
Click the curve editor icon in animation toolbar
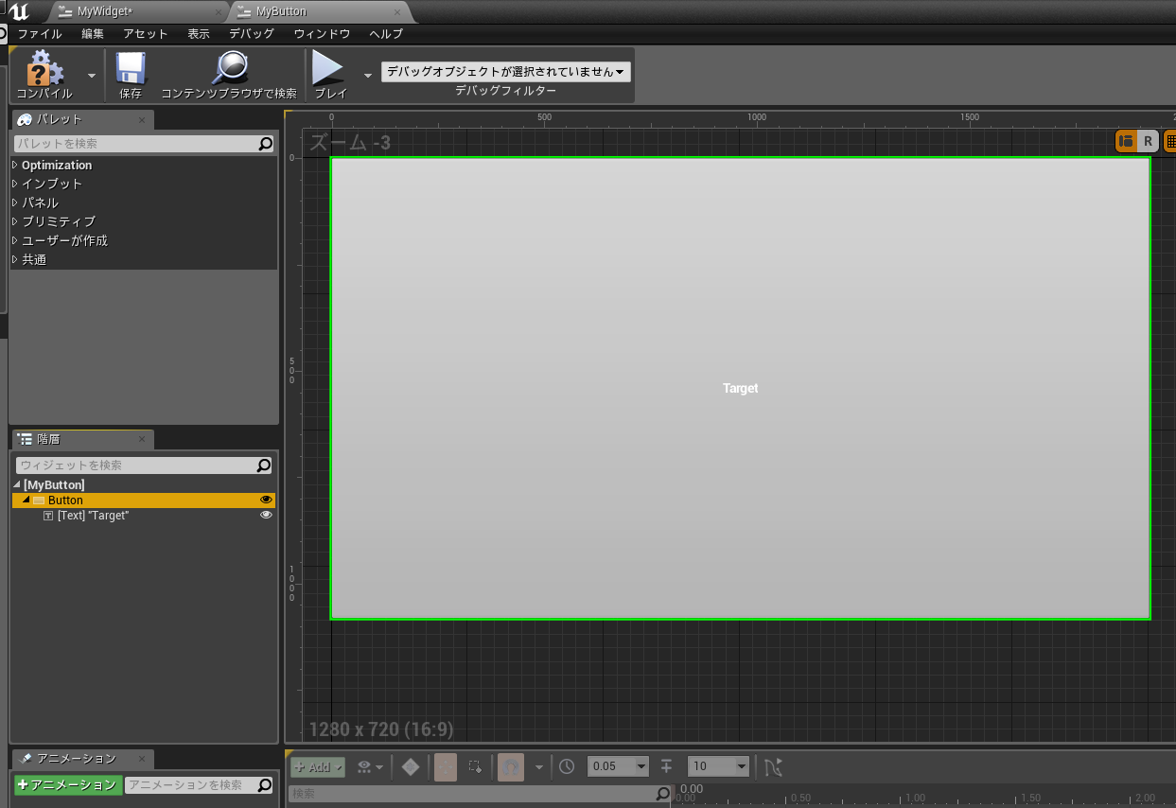(773, 766)
